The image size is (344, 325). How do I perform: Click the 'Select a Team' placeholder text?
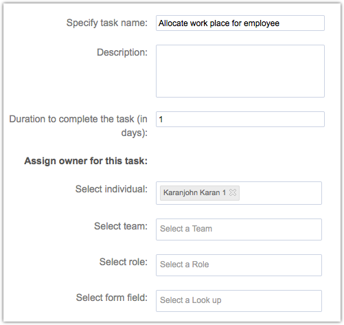tap(186, 229)
